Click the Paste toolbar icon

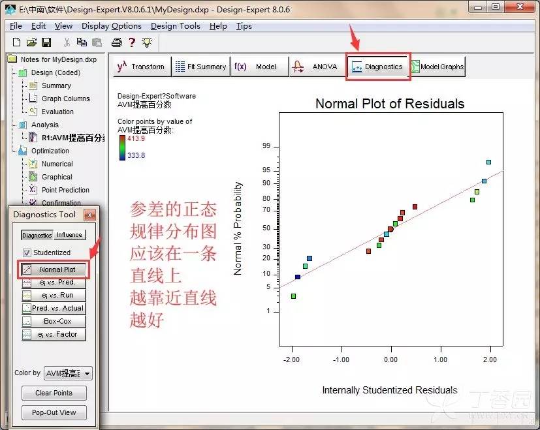pos(97,42)
